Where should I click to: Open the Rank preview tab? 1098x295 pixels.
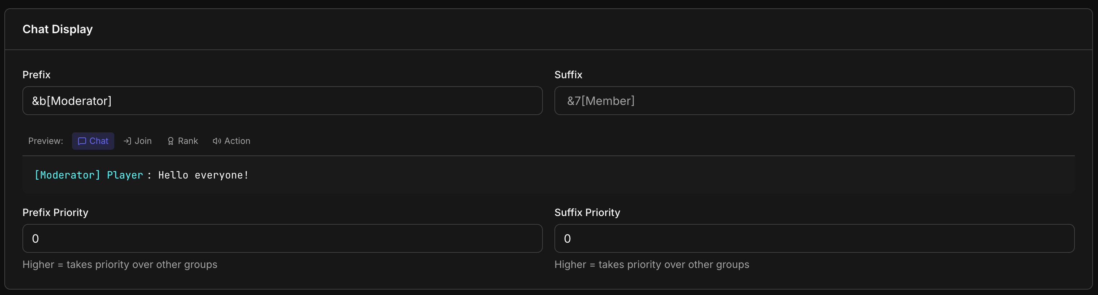pyautogui.click(x=182, y=141)
